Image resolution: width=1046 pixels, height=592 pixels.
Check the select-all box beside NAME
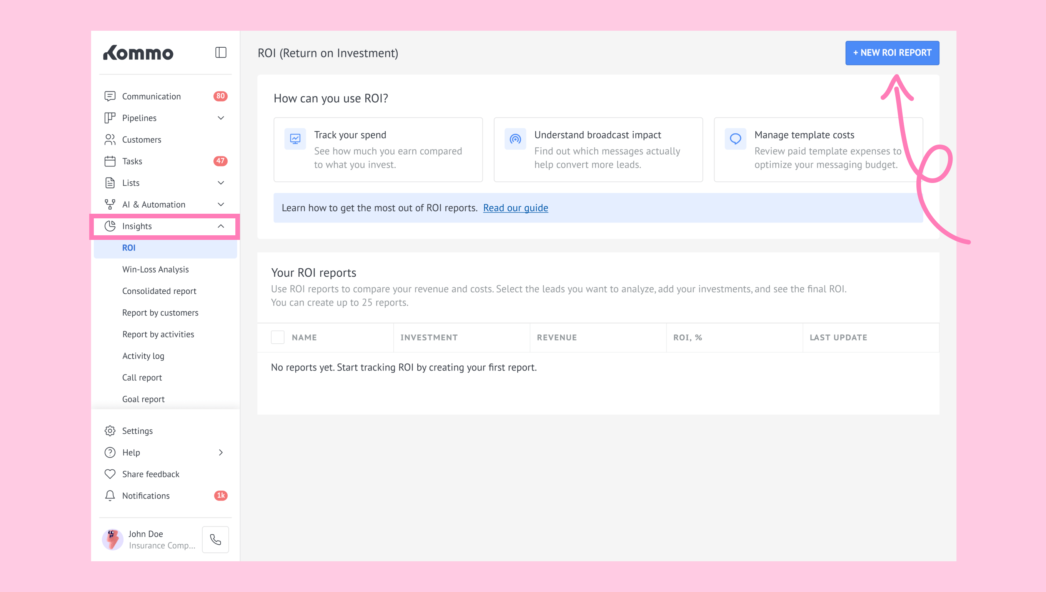point(277,337)
